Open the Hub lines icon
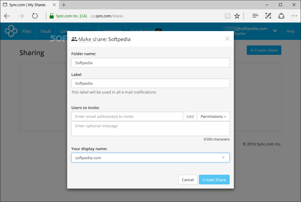This screenshot has width=301, height=202. (255, 16)
